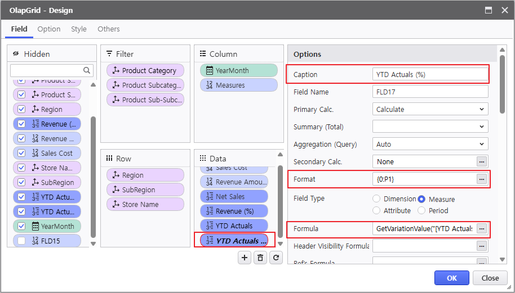Select the Dimension radio button

pyautogui.click(x=376, y=199)
